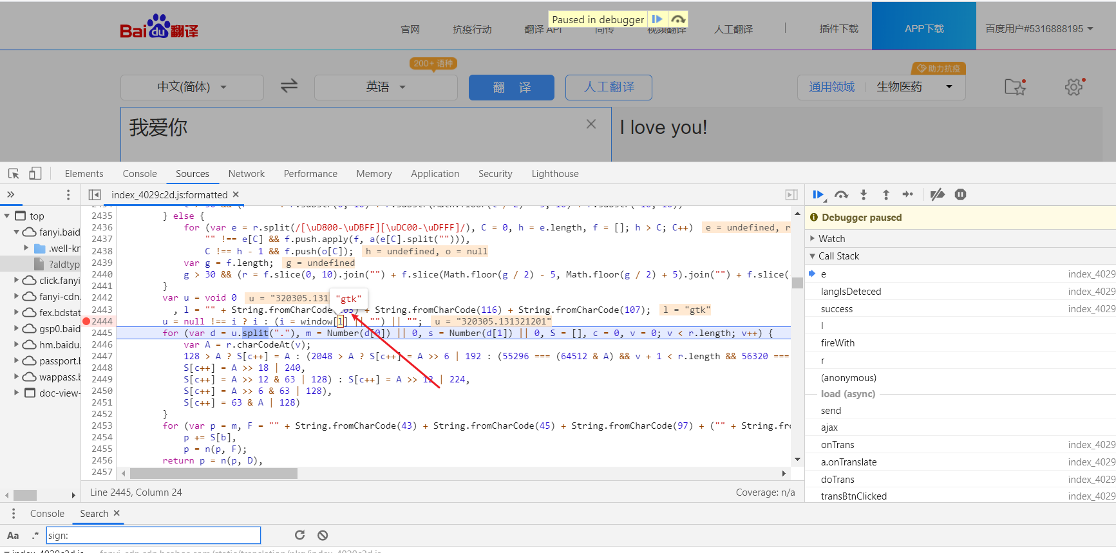
Task: Open the Performance tab
Action: [x=310, y=174]
